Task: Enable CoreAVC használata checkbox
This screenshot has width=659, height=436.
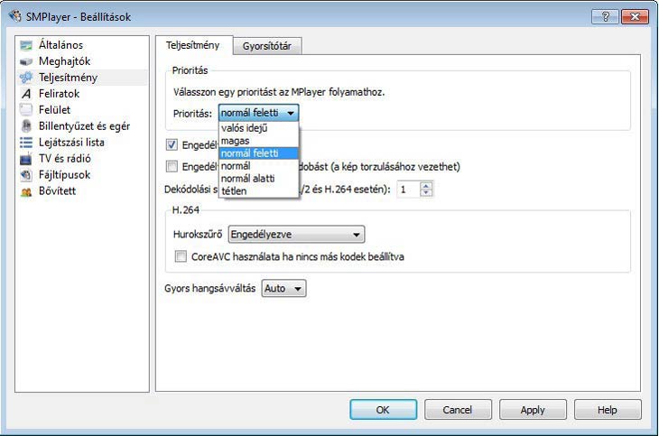Action: 181,256
